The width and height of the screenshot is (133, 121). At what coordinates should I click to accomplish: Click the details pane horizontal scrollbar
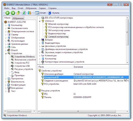pyautogui.click(x=83, y=111)
